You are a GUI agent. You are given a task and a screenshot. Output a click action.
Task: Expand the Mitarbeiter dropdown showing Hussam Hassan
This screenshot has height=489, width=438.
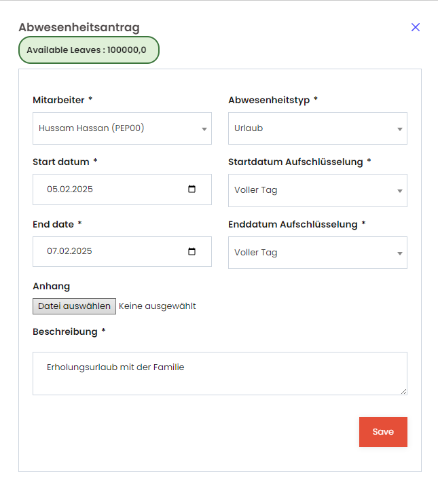pyautogui.click(x=122, y=128)
